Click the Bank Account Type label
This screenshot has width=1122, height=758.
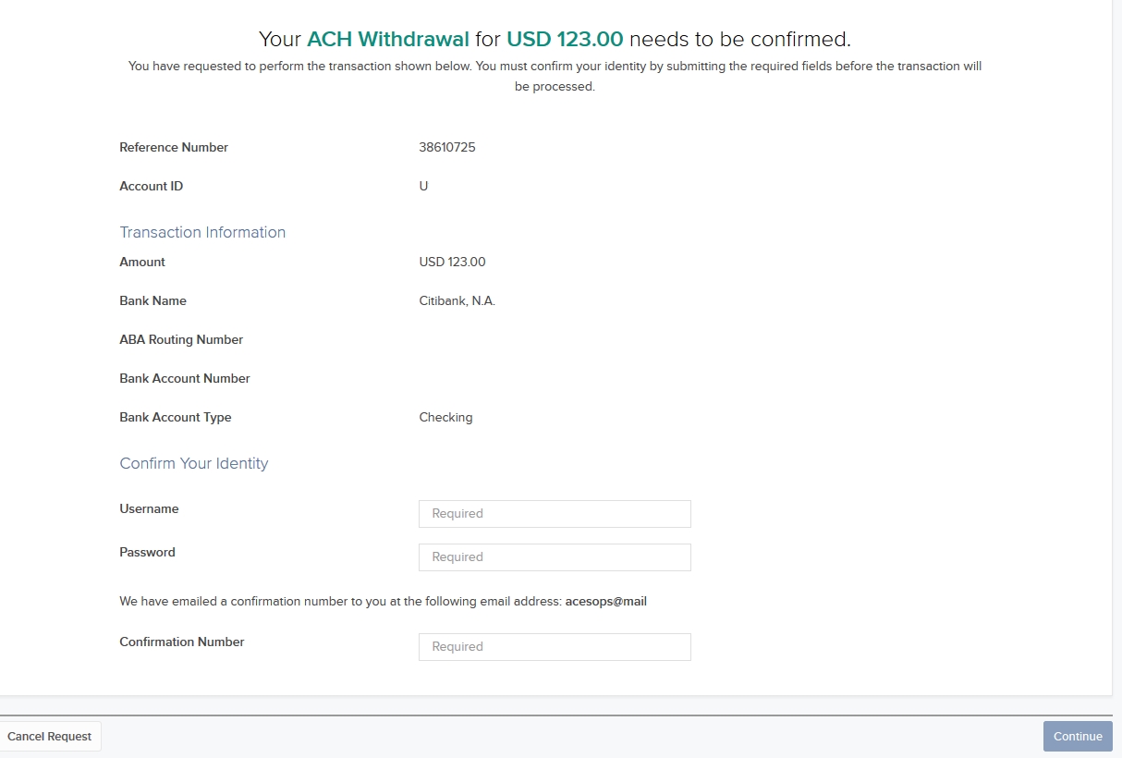click(176, 418)
